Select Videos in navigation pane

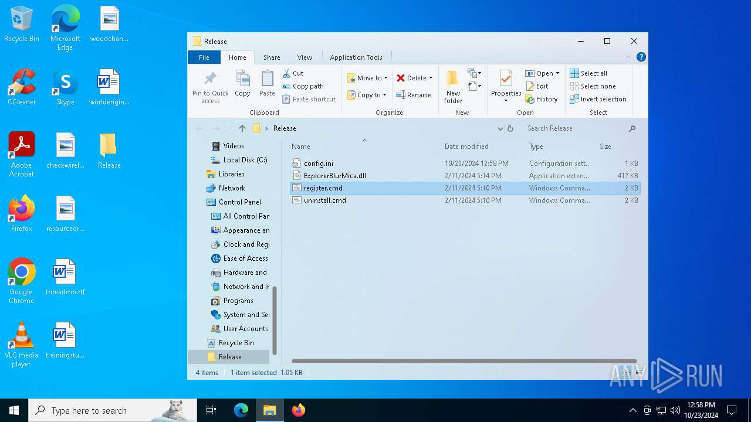tap(234, 146)
